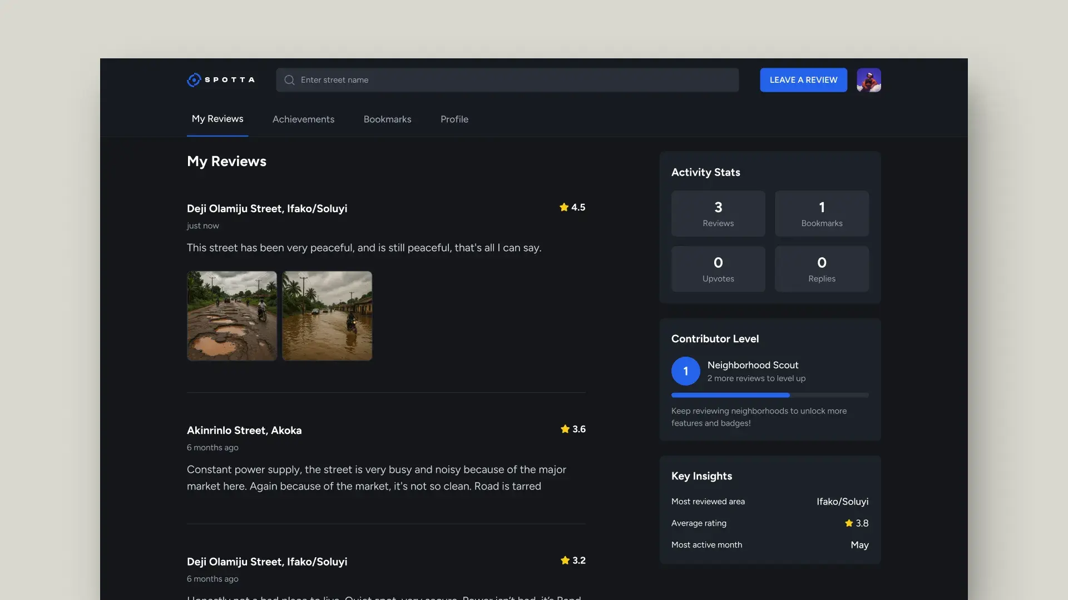Click the Contributor Level badge numbered 1
The image size is (1068, 600).
point(685,371)
